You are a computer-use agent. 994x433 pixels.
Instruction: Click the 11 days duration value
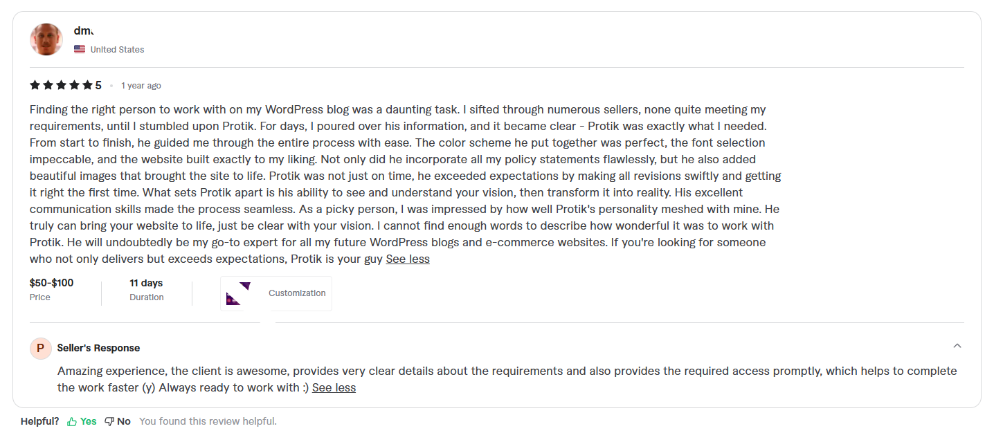[146, 283]
